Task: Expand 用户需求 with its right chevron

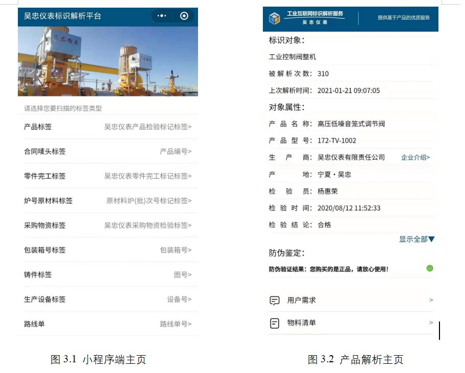Action: 431,300
